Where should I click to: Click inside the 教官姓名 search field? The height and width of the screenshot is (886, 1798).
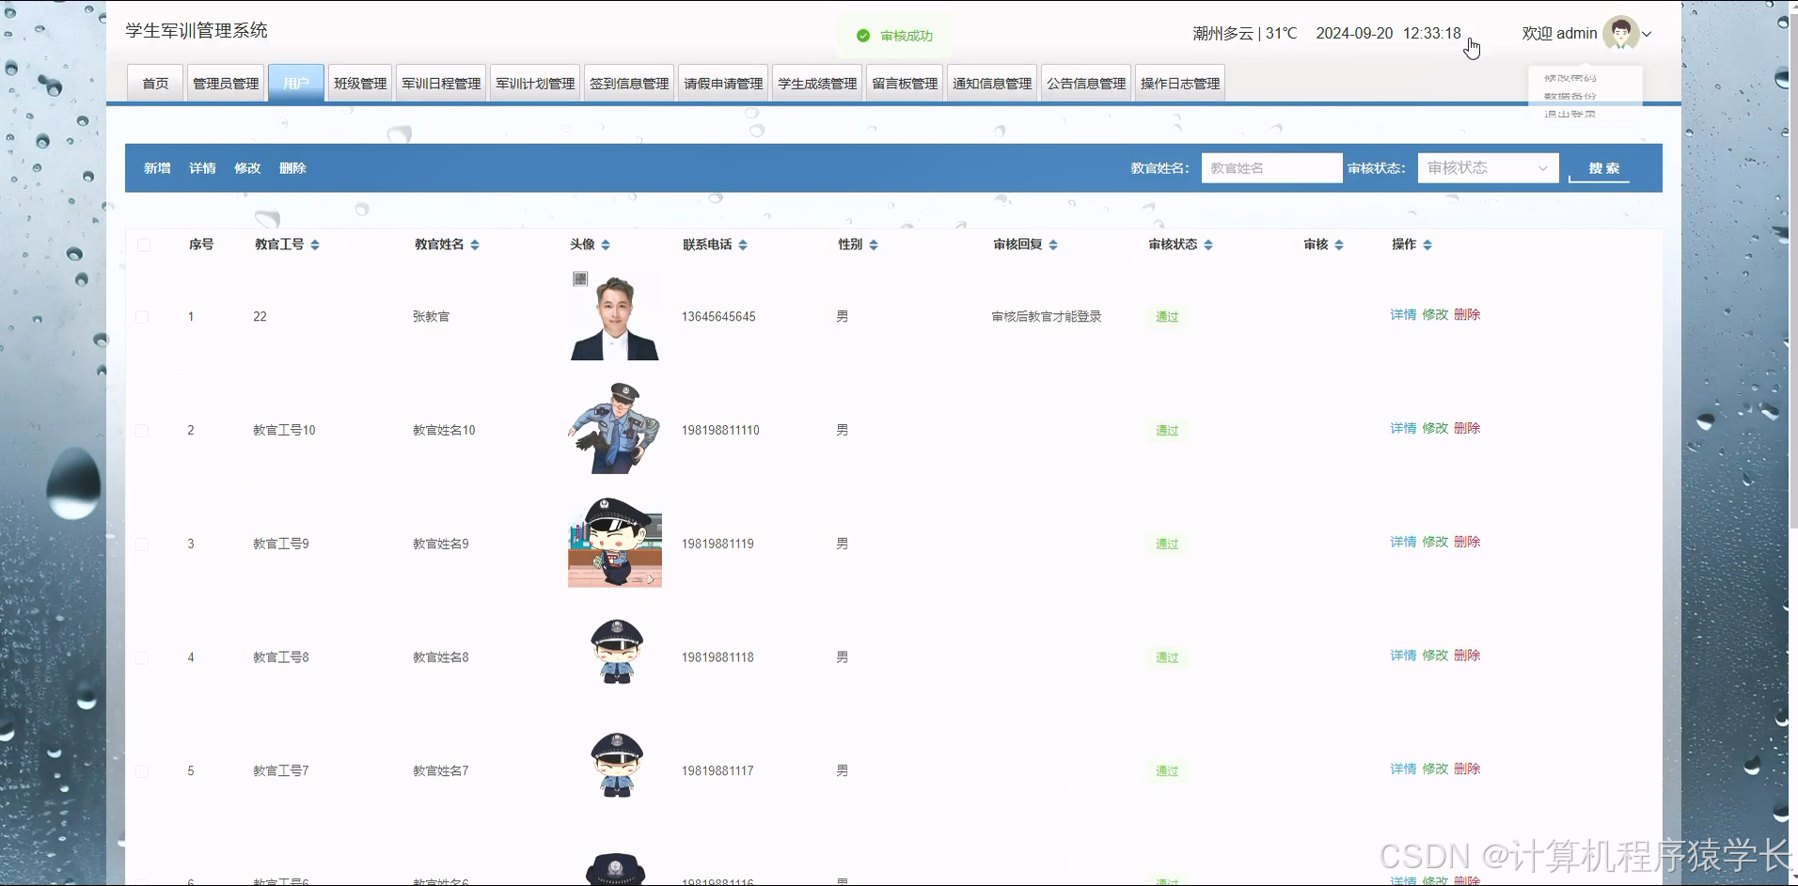click(1271, 167)
